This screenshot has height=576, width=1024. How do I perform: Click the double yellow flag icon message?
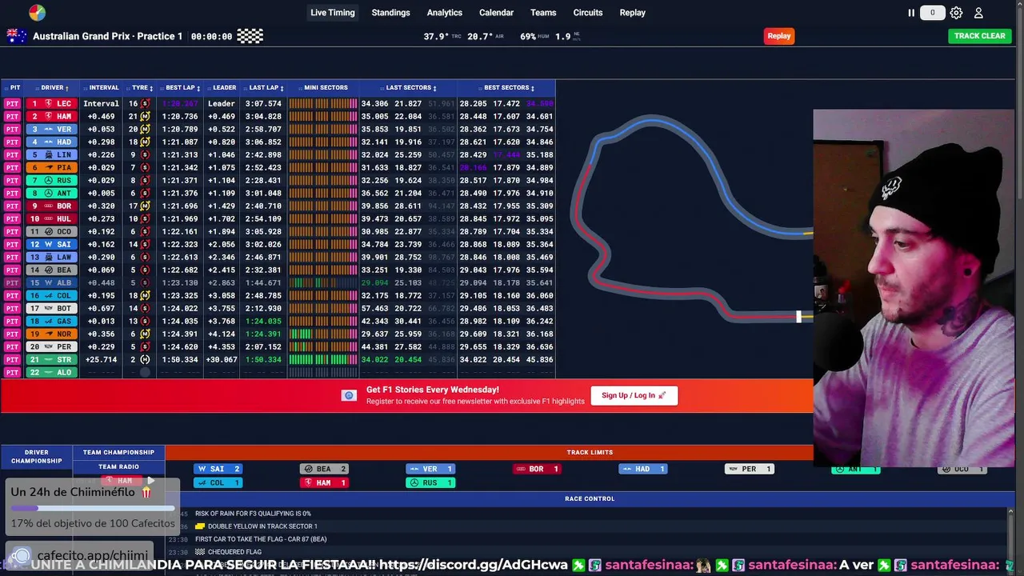(201, 526)
